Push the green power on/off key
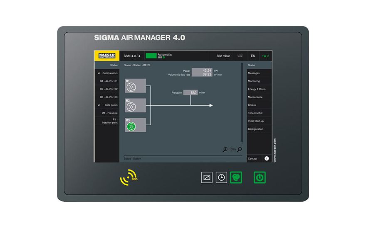The image size is (366, 228). pyautogui.click(x=260, y=177)
